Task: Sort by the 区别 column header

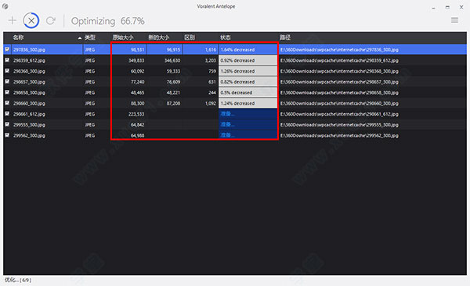Action: 190,38
